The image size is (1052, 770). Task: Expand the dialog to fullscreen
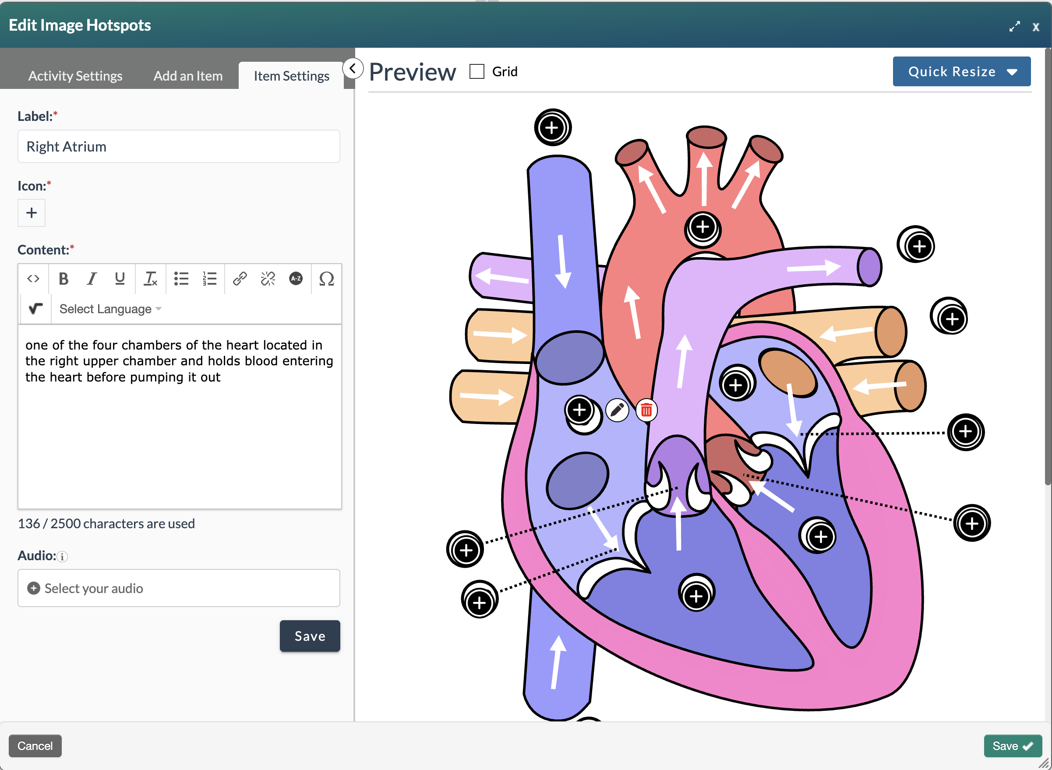tap(1014, 27)
